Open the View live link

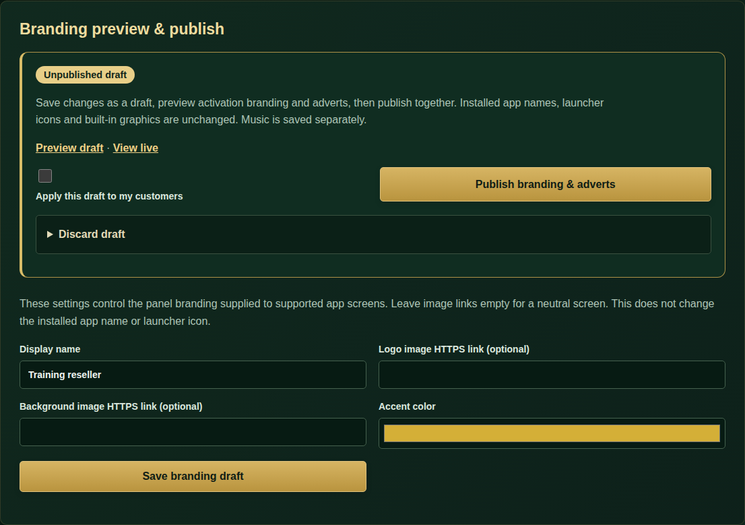click(135, 148)
